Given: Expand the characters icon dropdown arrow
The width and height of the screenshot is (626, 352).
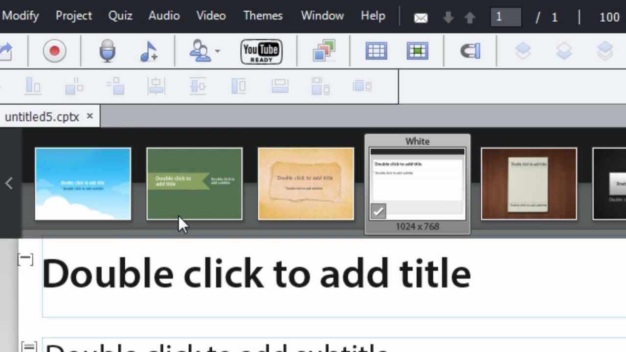Looking at the screenshot, I should pos(217,51).
